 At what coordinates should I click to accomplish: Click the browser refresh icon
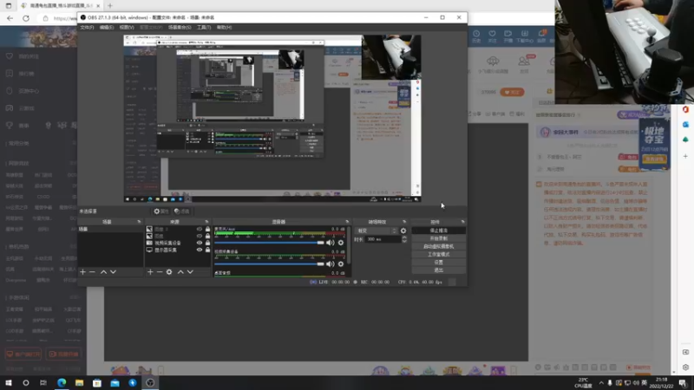pos(26,18)
